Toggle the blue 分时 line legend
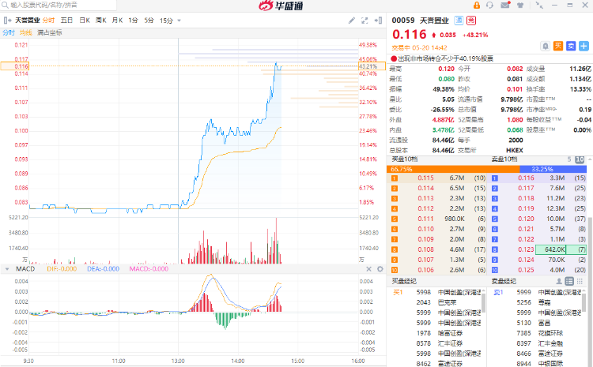The height and width of the screenshot is (367, 593). pyautogui.click(x=9, y=33)
